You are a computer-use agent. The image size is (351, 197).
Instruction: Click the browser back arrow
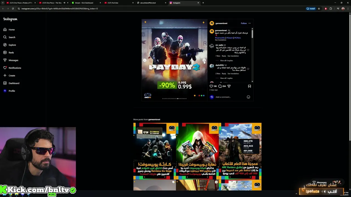[x=3, y=8]
